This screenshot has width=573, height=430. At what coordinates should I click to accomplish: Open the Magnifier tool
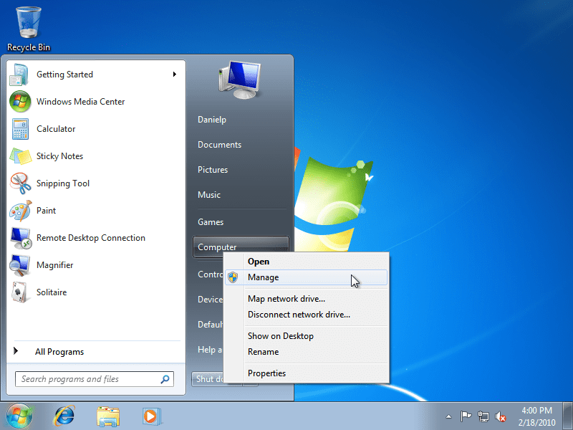click(54, 265)
